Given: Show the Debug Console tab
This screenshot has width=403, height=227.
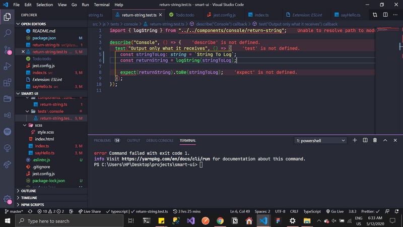Looking at the screenshot, I should (160, 140).
